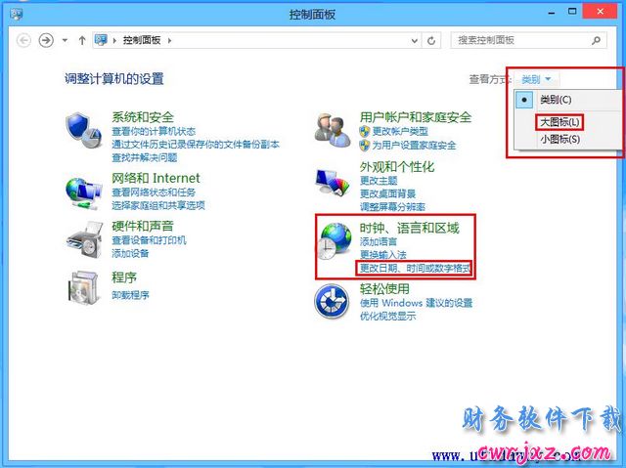Open 查找并解决问题 link
The width and height of the screenshot is (626, 468).
coord(144,157)
